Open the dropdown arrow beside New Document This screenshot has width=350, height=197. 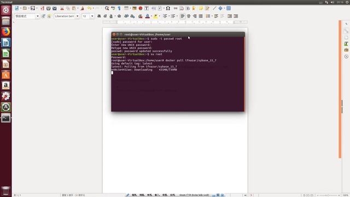(x=21, y=8)
